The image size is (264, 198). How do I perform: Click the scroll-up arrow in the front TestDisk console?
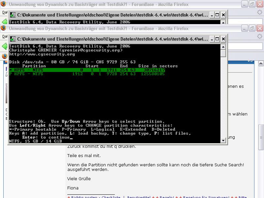(x=223, y=47)
